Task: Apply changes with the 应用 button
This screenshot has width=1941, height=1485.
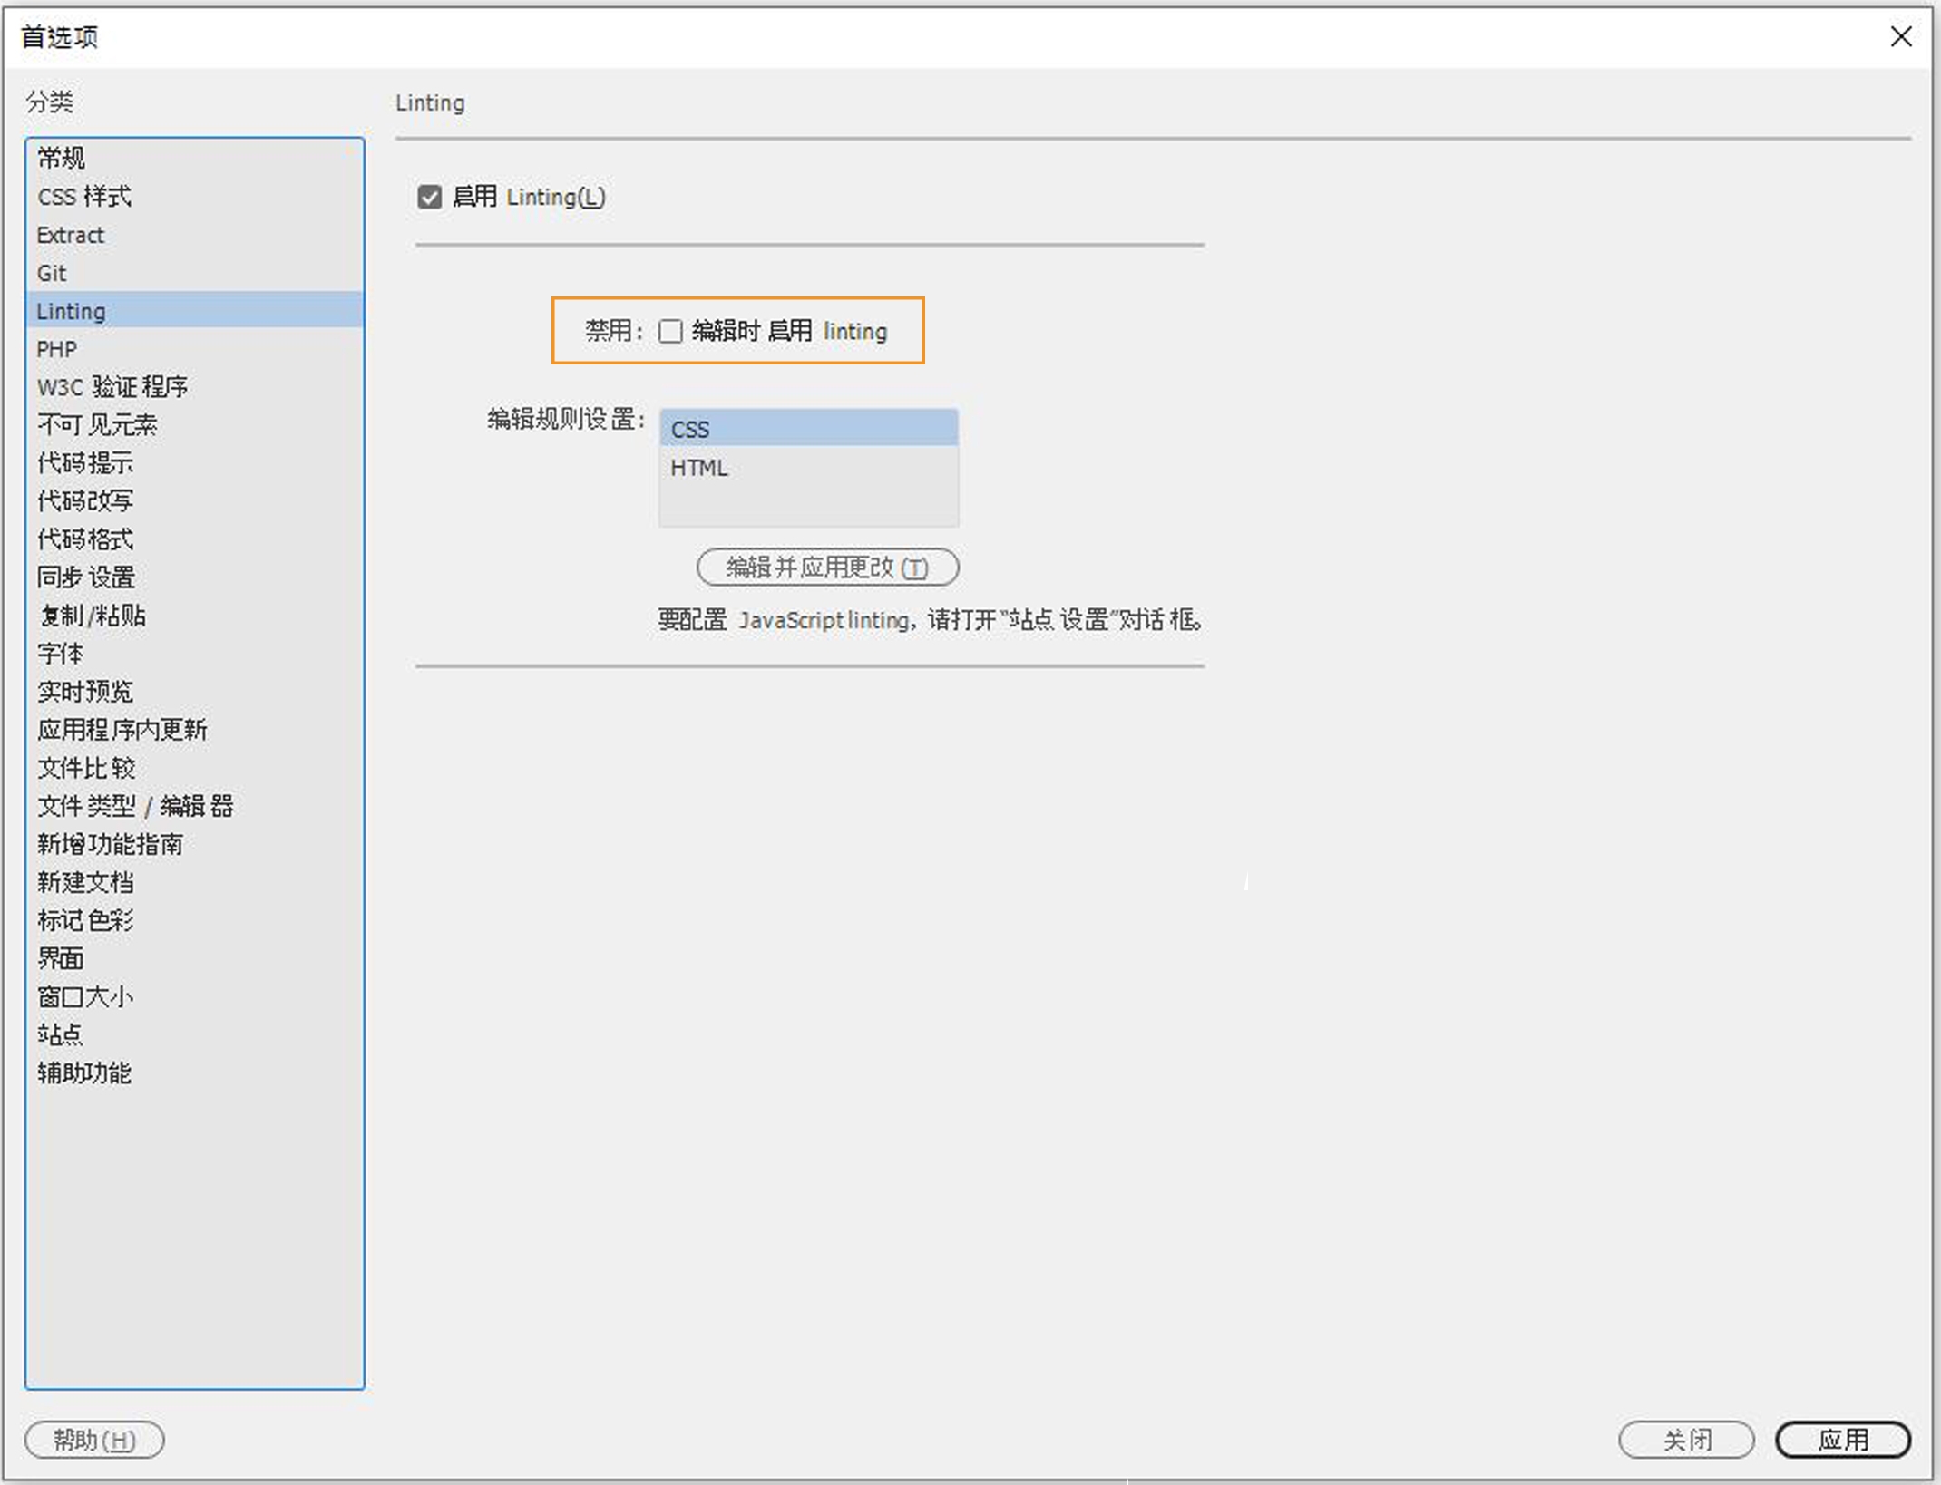Action: coord(1845,1439)
